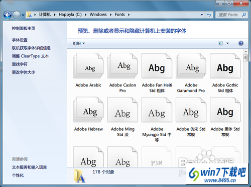
Task: Select Adobe Gothic Std font icon
Action: pyautogui.click(x=225, y=66)
